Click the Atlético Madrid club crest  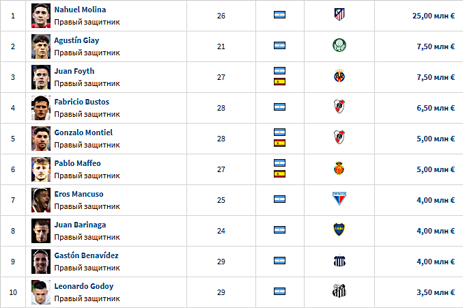click(339, 14)
